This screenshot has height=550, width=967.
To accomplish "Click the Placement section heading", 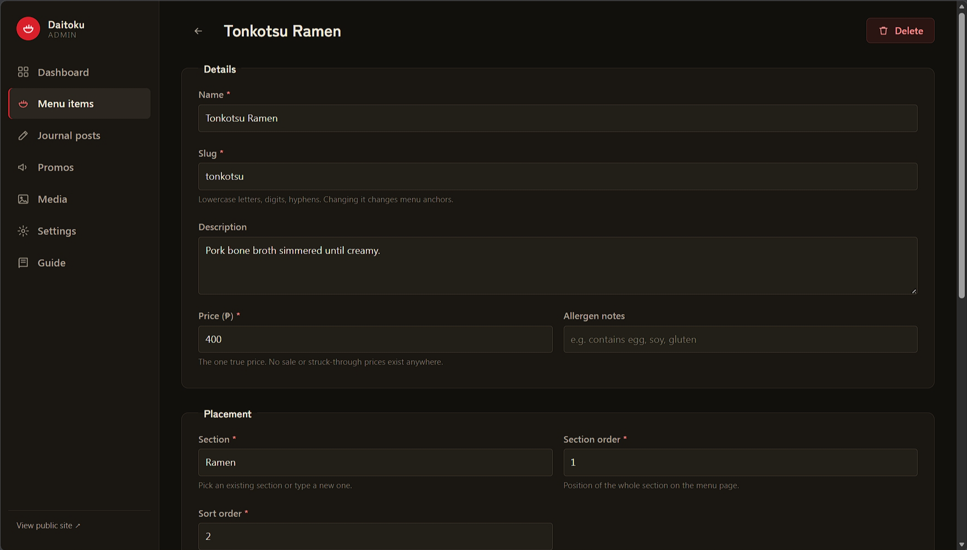I will (227, 414).
